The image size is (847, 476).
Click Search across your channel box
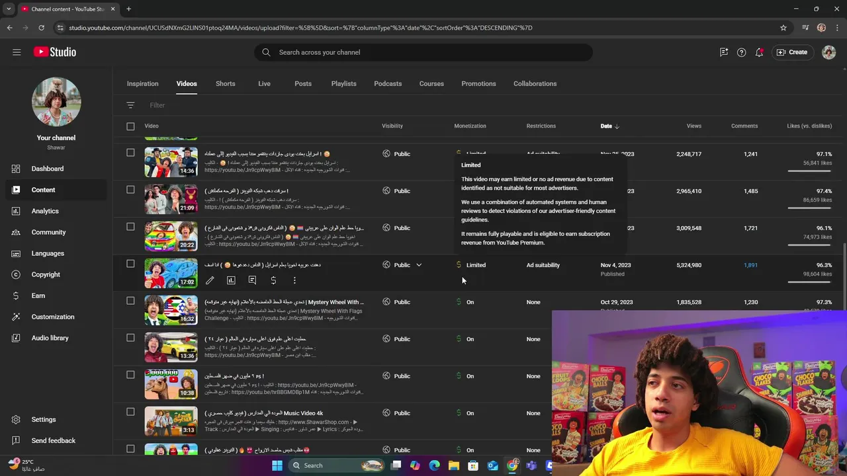423,52
